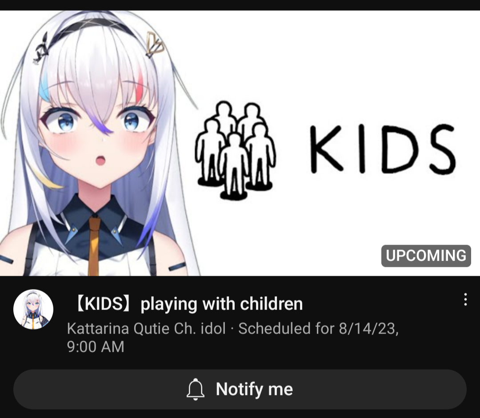
Task: Click the character's open mouth
Action: 101,160
